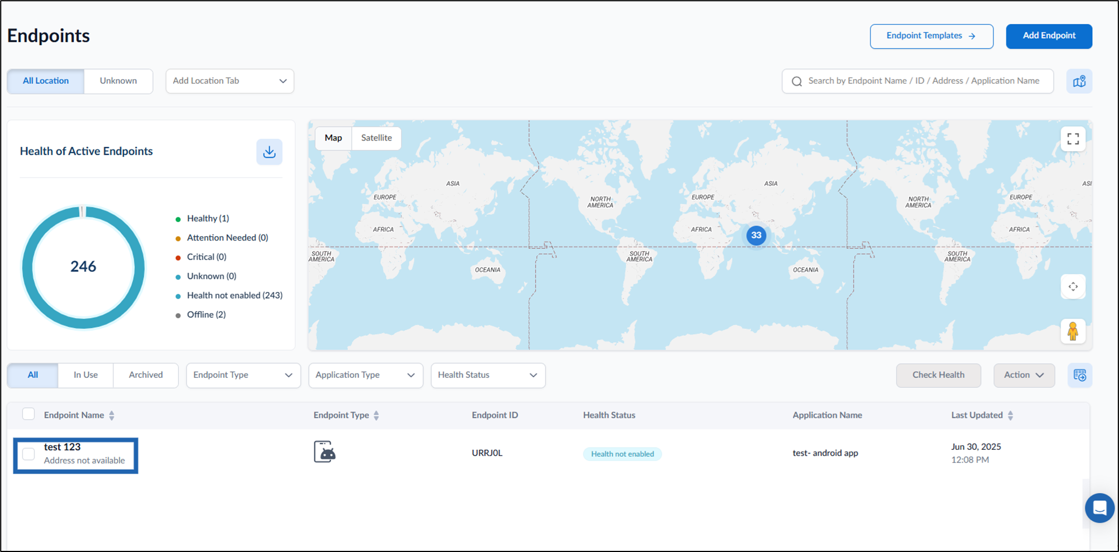The image size is (1119, 552).
Task: Sort by Endpoint Name column
Action: click(112, 415)
